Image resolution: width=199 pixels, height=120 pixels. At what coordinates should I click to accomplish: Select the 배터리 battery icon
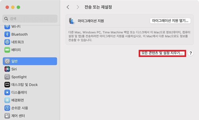(7, 50)
